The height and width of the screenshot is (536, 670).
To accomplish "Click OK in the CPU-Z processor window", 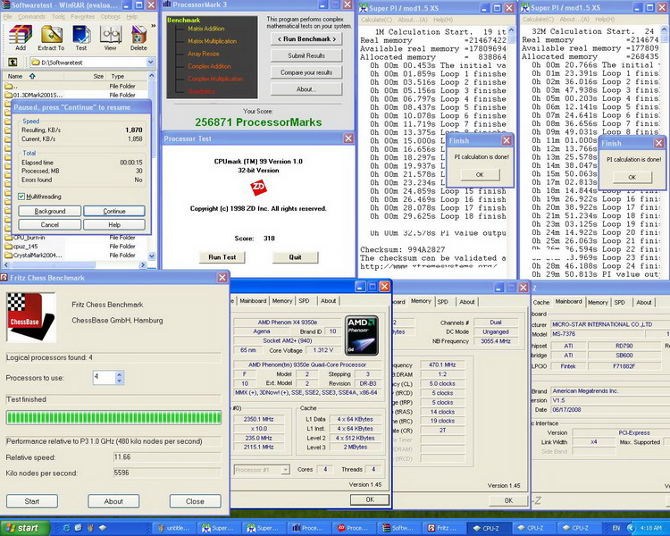I will pyautogui.click(x=370, y=499).
